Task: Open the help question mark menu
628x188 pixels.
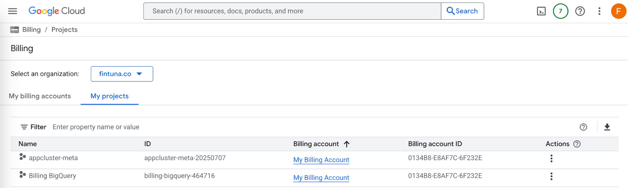Action: pos(580,11)
